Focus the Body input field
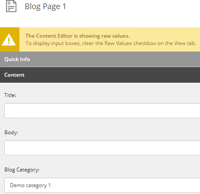 pos(102,148)
